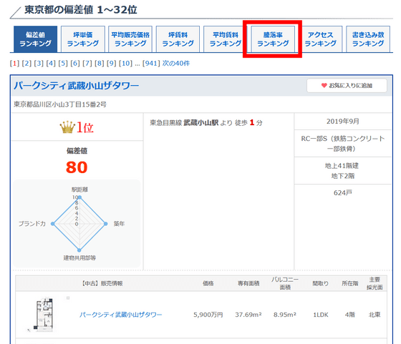Click the radar chart 建物共用部等 point
This screenshot has height=344, width=401.
pos(79,250)
